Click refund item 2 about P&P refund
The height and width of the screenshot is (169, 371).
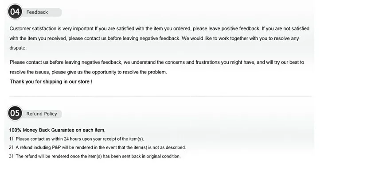(x=98, y=147)
